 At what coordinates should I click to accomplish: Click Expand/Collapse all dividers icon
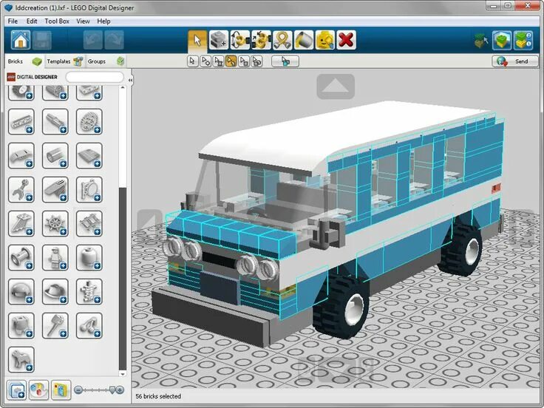pos(16,390)
